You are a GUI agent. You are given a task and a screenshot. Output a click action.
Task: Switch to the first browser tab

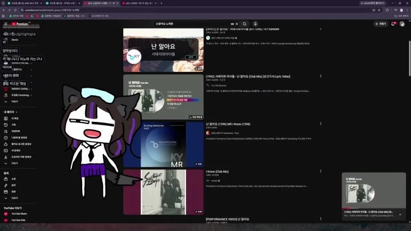click(x=24, y=3)
